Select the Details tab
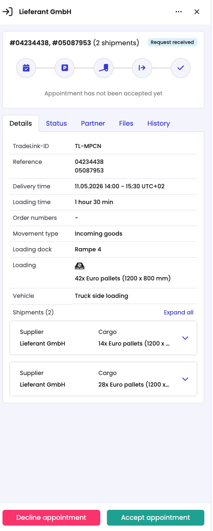The image size is (213, 531). pos(21,123)
